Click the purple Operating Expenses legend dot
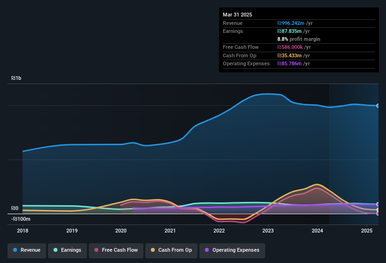 pos(207,250)
